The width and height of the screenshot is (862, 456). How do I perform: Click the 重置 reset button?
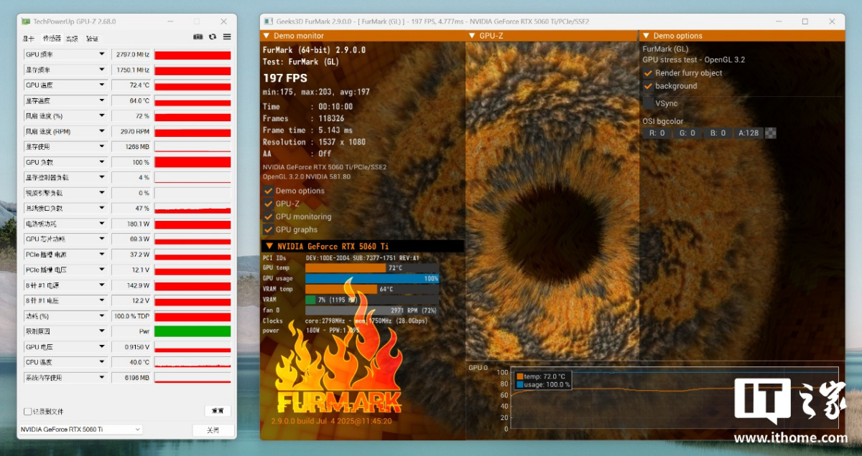click(x=217, y=411)
